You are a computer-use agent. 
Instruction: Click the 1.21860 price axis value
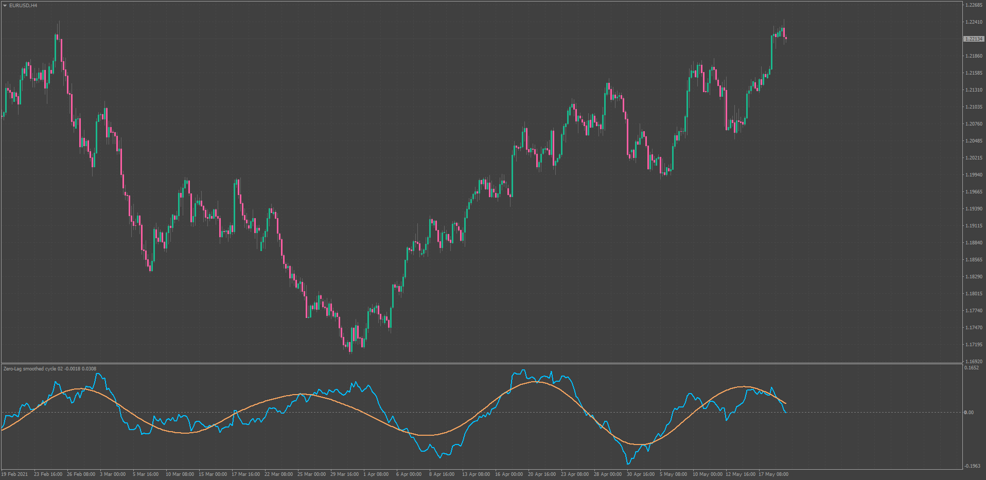(974, 56)
